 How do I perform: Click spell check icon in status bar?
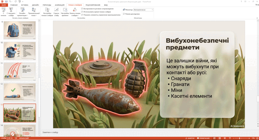click(x=16, y=138)
